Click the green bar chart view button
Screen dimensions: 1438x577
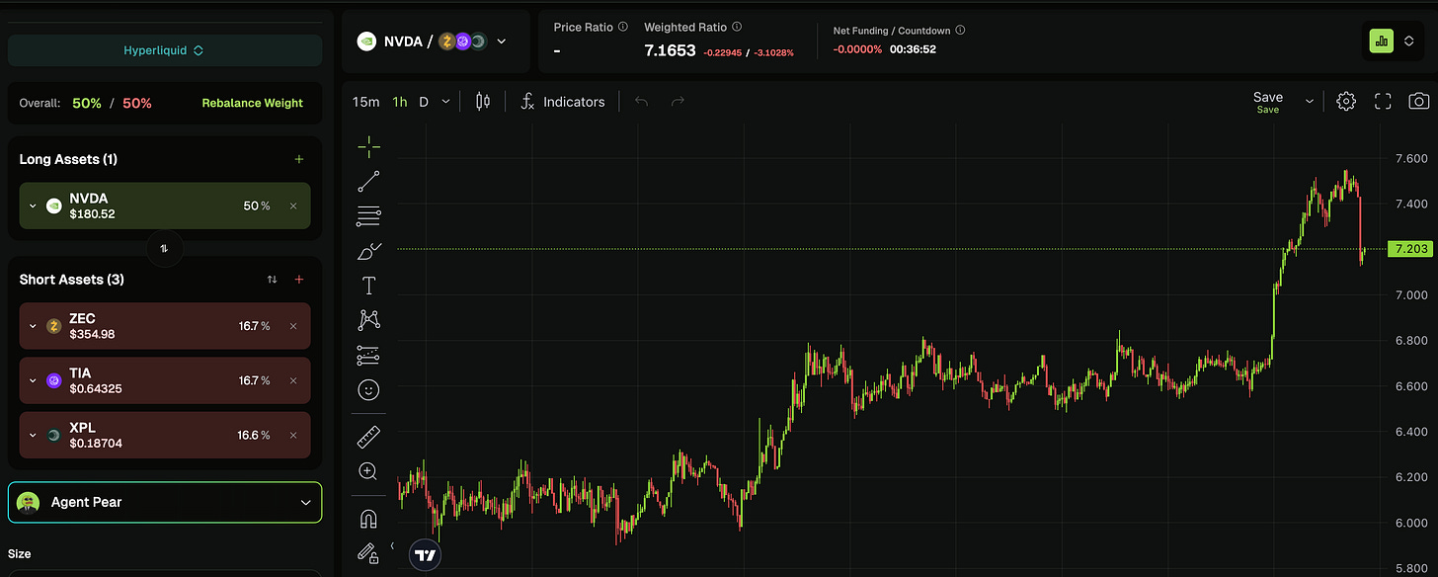[x=1381, y=41]
